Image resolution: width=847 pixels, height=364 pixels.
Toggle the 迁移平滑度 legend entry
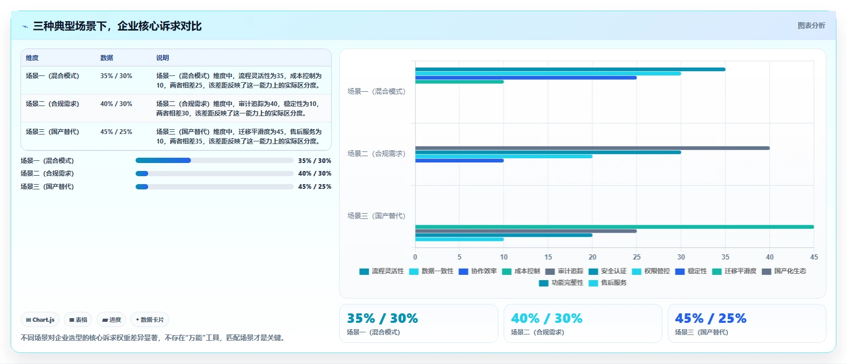(x=734, y=271)
